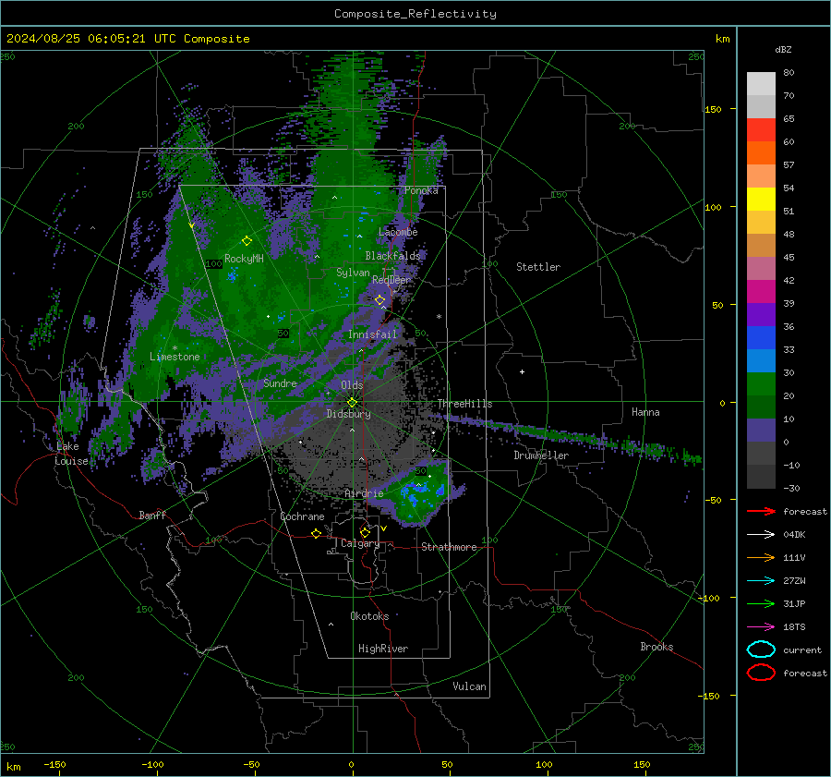
Task: Pick the orange 60 dBZ color swatch
Action: point(761,152)
